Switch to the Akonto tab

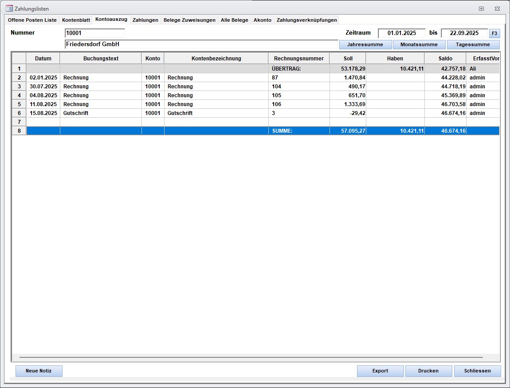click(262, 20)
